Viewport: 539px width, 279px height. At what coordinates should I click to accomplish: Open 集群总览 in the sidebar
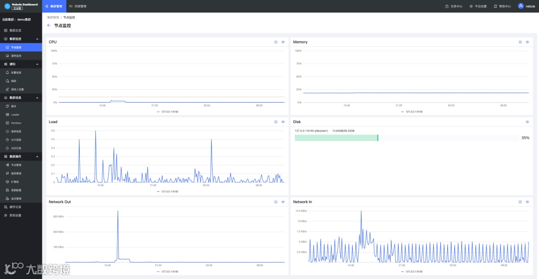[x=21, y=30]
